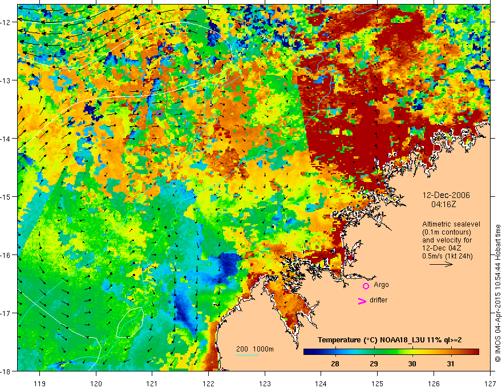This screenshot has height=388, width=502.
Task: Click the '(0.1m contours)' text
Action: (447, 232)
